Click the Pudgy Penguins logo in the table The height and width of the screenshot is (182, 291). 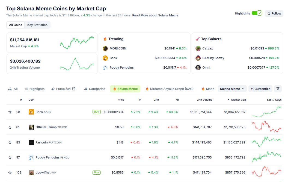(x=31, y=157)
